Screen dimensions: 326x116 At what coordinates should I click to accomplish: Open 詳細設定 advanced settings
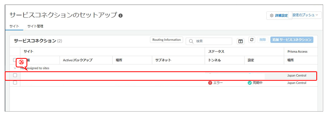(x=279, y=16)
